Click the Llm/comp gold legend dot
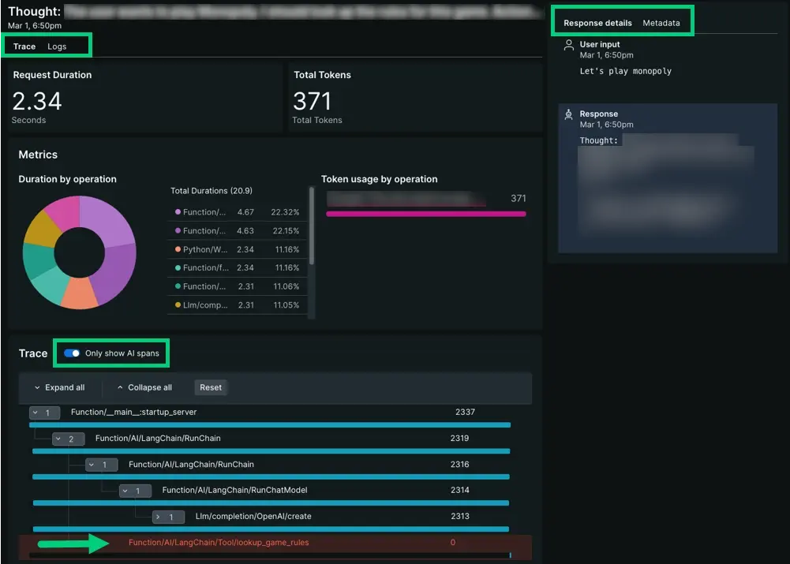This screenshot has width=790, height=564. click(x=178, y=305)
